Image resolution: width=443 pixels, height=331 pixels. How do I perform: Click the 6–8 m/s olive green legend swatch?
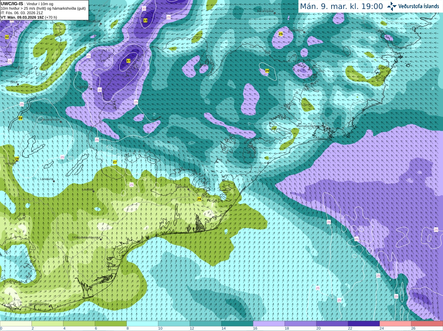(111, 324)
